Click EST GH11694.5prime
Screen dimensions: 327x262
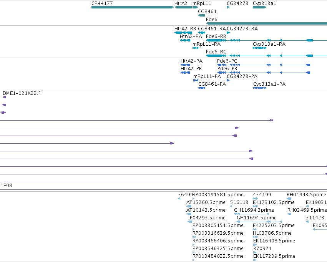tap(257, 218)
